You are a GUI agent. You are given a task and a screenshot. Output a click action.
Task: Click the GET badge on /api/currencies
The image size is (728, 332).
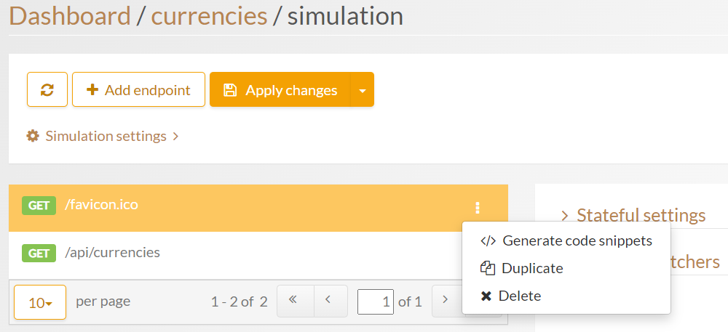coord(39,254)
